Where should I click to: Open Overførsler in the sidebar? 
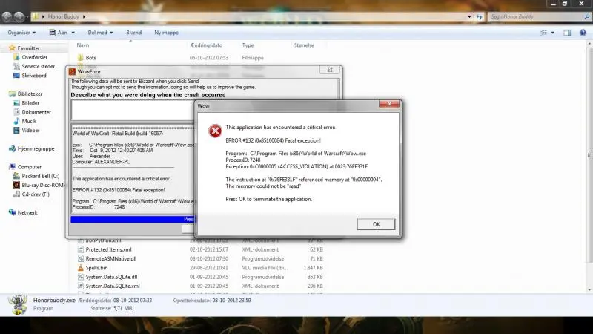tap(34, 57)
